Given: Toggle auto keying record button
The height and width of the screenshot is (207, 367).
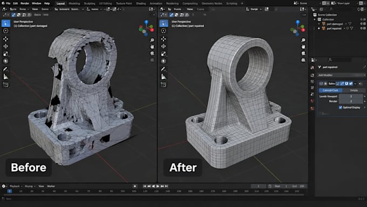Looking at the screenshot, I should [x=135, y=186].
